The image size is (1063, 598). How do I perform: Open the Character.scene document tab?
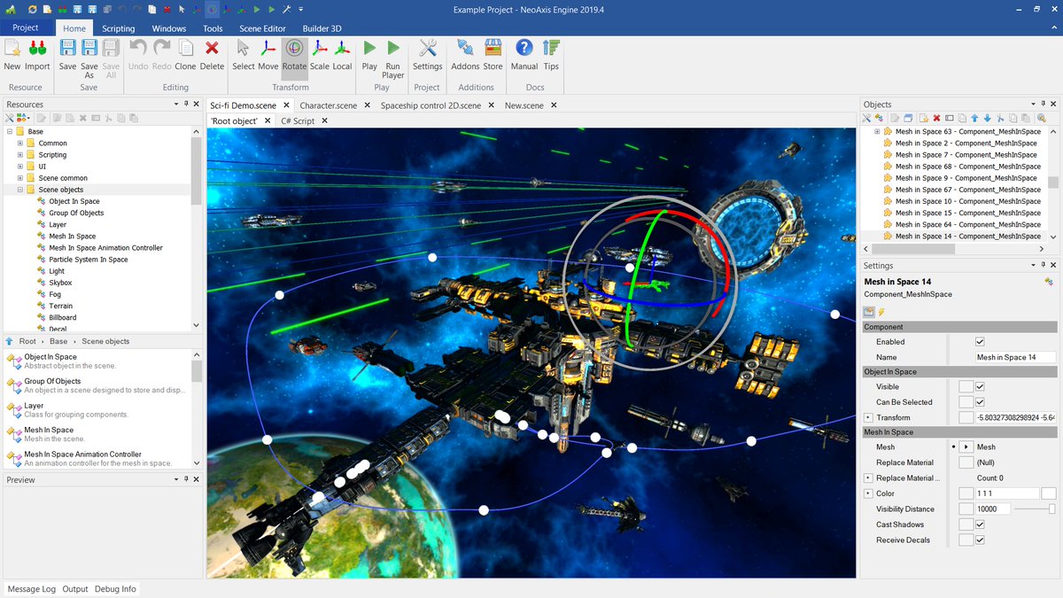pyautogui.click(x=329, y=105)
